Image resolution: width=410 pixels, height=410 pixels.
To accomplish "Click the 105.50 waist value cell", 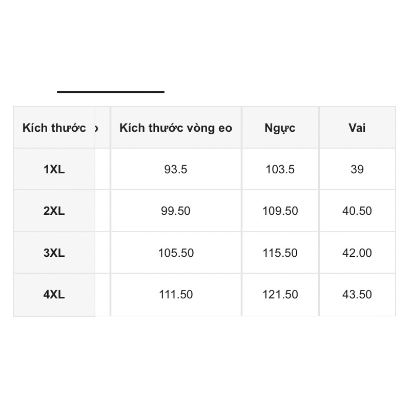I will [176, 253].
